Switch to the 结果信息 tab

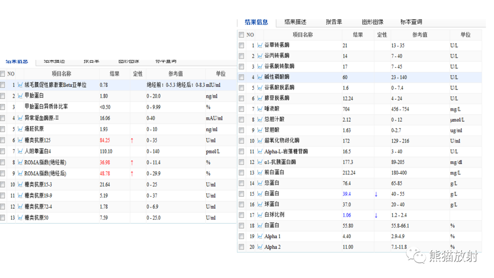pos(256,22)
